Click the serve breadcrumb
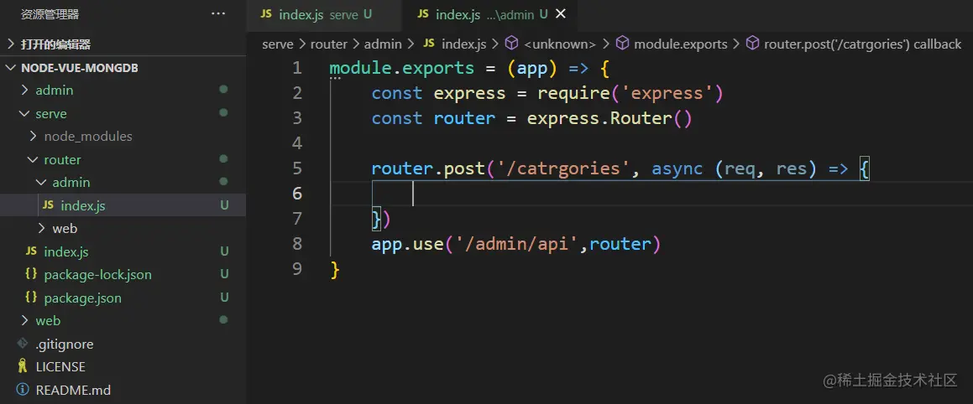 (x=277, y=44)
